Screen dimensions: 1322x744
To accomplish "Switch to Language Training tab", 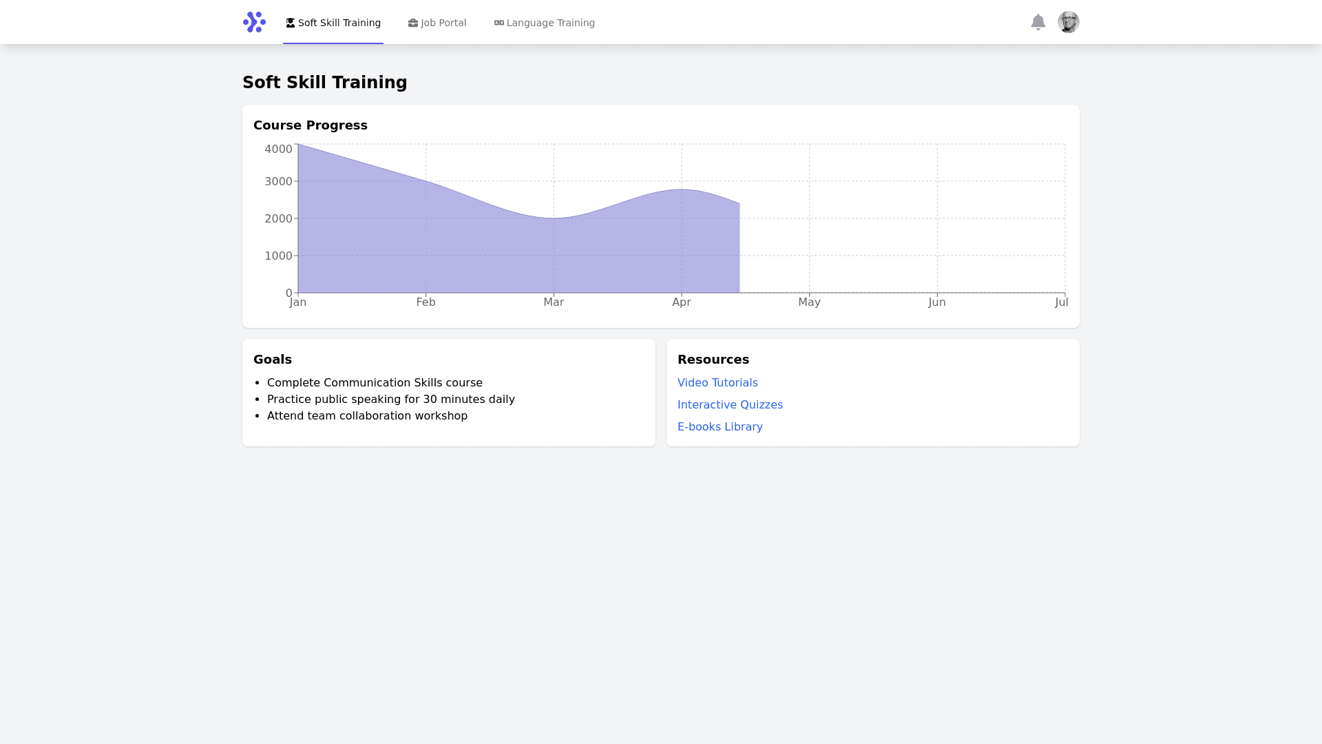I will [x=550, y=23].
